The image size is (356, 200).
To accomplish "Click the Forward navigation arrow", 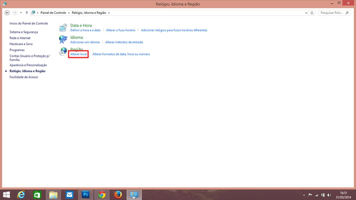I will 14,13.
